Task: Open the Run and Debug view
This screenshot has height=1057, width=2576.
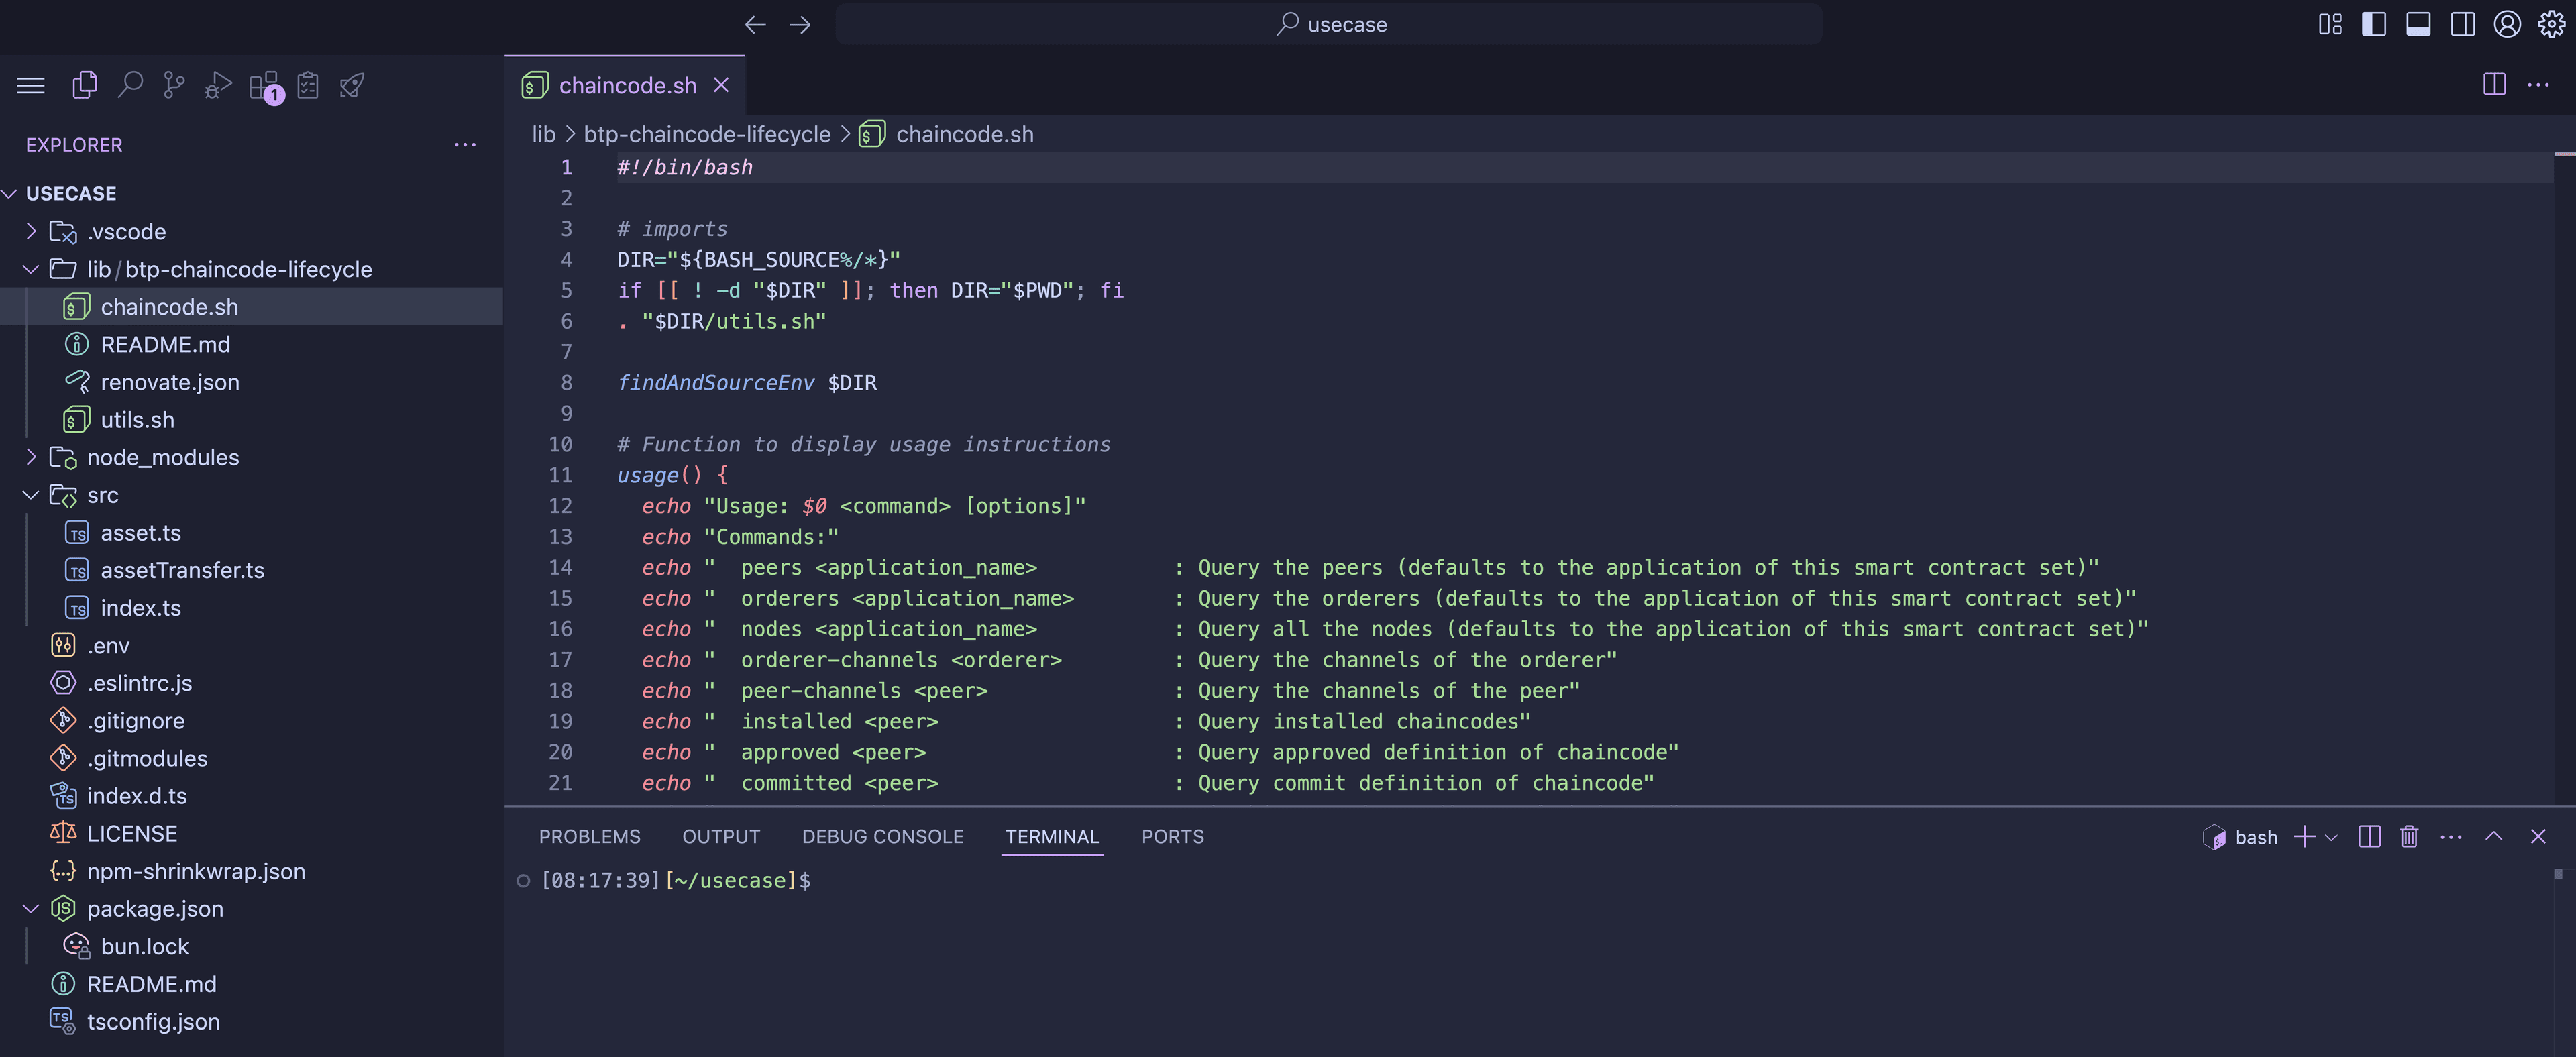Action: pyautogui.click(x=218, y=86)
